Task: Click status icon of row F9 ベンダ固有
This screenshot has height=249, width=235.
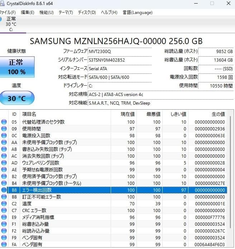Action: pyautogui.click(x=4, y=238)
